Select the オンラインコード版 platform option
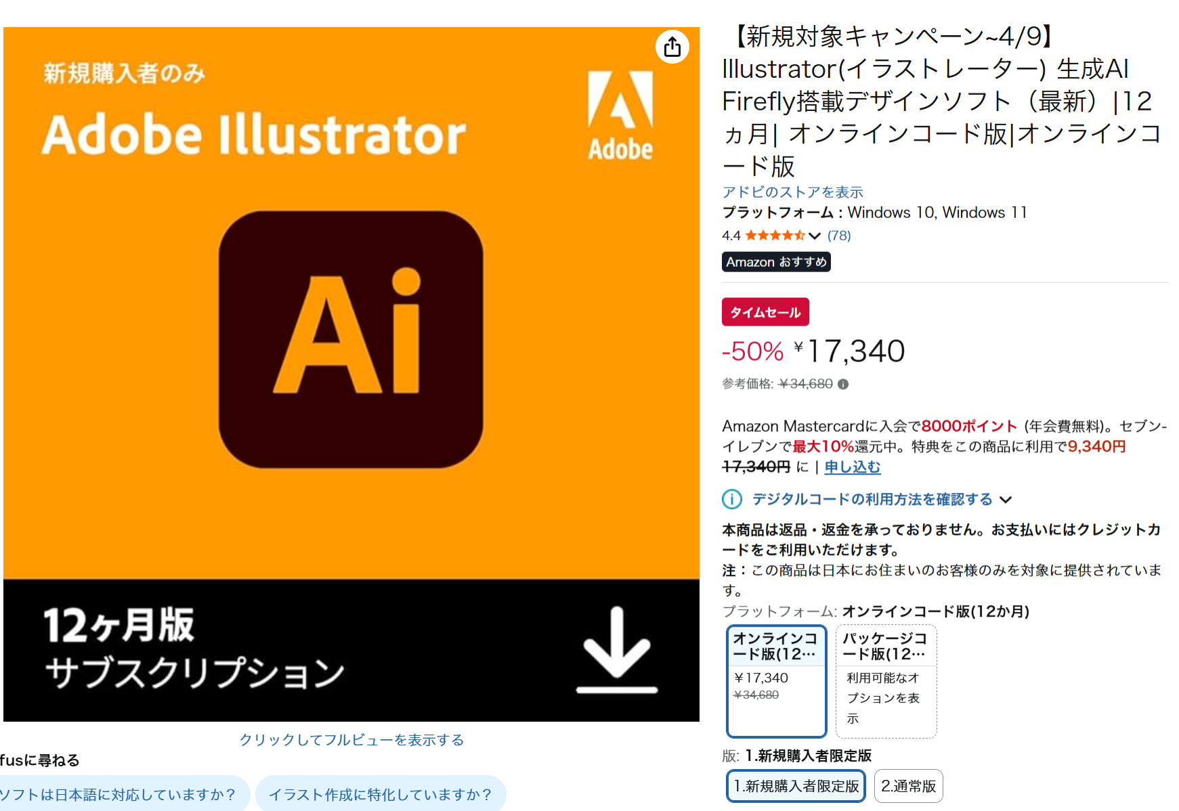The height and width of the screenshot is (811, 1179). [x=776, y=680]
